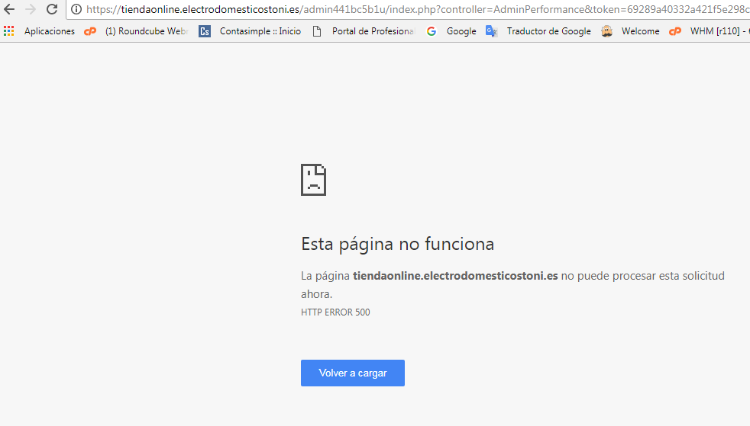750x426 pixels.
Task: Click the WHM cPanel bookmark icon
Action: [675, 31]
